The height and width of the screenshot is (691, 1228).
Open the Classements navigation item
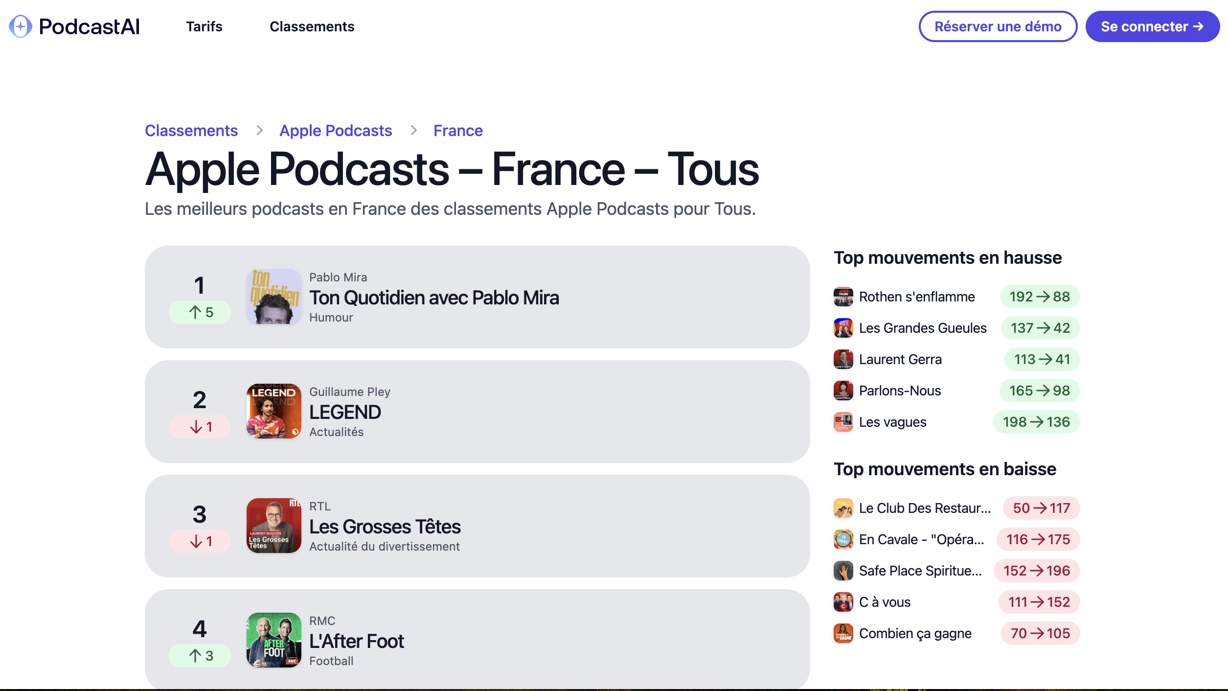[x=312, y=26]
